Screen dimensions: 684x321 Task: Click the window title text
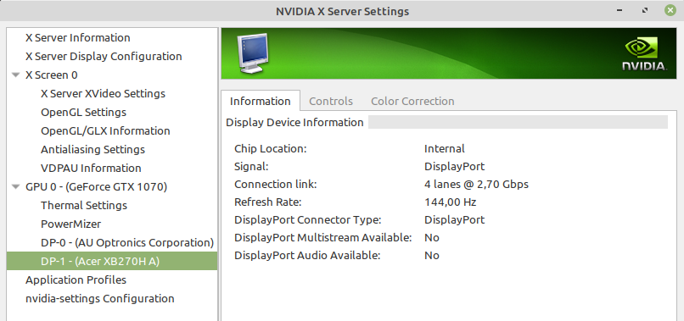342,11
